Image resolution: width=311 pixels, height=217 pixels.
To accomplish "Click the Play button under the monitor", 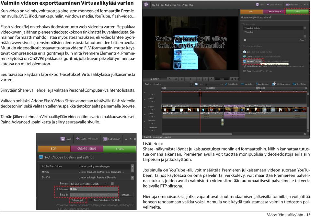I will coord(190,79).
